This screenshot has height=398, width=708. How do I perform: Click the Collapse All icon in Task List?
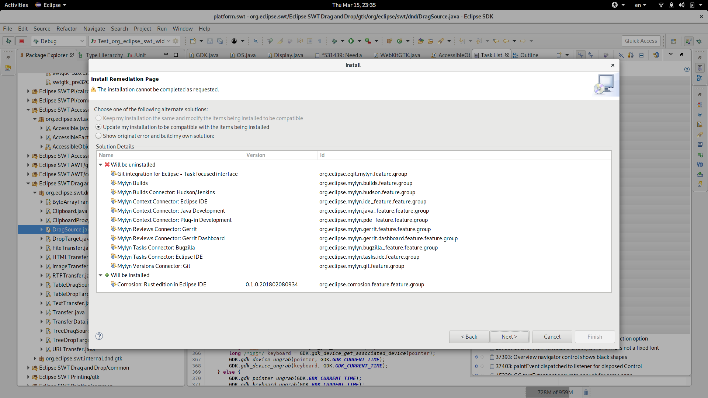coord(641,55)
